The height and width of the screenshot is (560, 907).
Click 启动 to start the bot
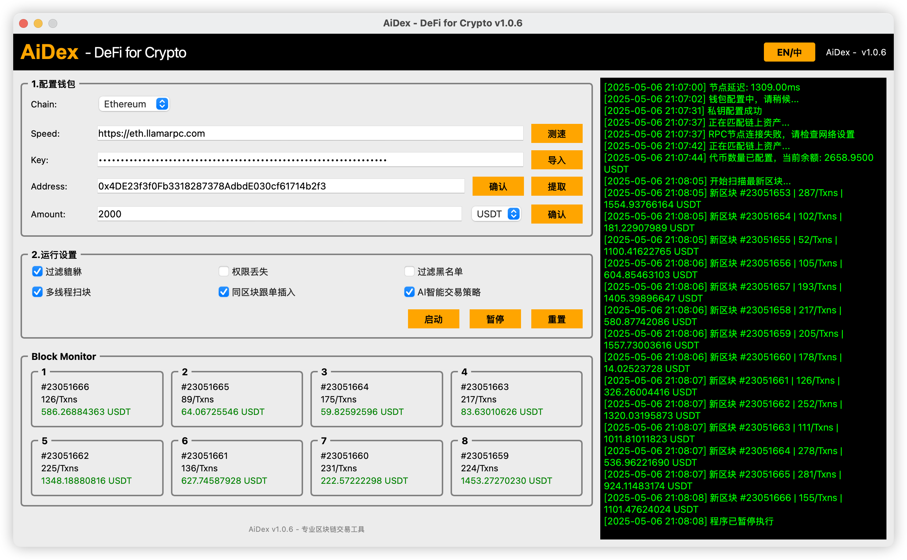pyautogui.click(x=433, y=319)
